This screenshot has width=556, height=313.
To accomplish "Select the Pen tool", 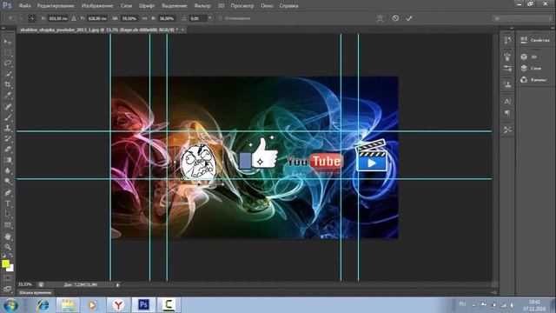I will tap(8, 193).
